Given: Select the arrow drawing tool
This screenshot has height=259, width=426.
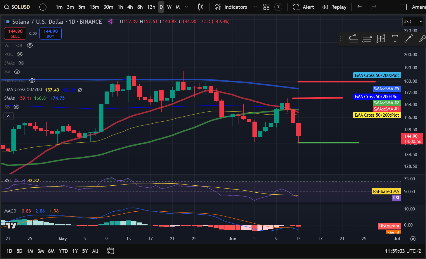Looking at the screenshot, I should (422, 39).
